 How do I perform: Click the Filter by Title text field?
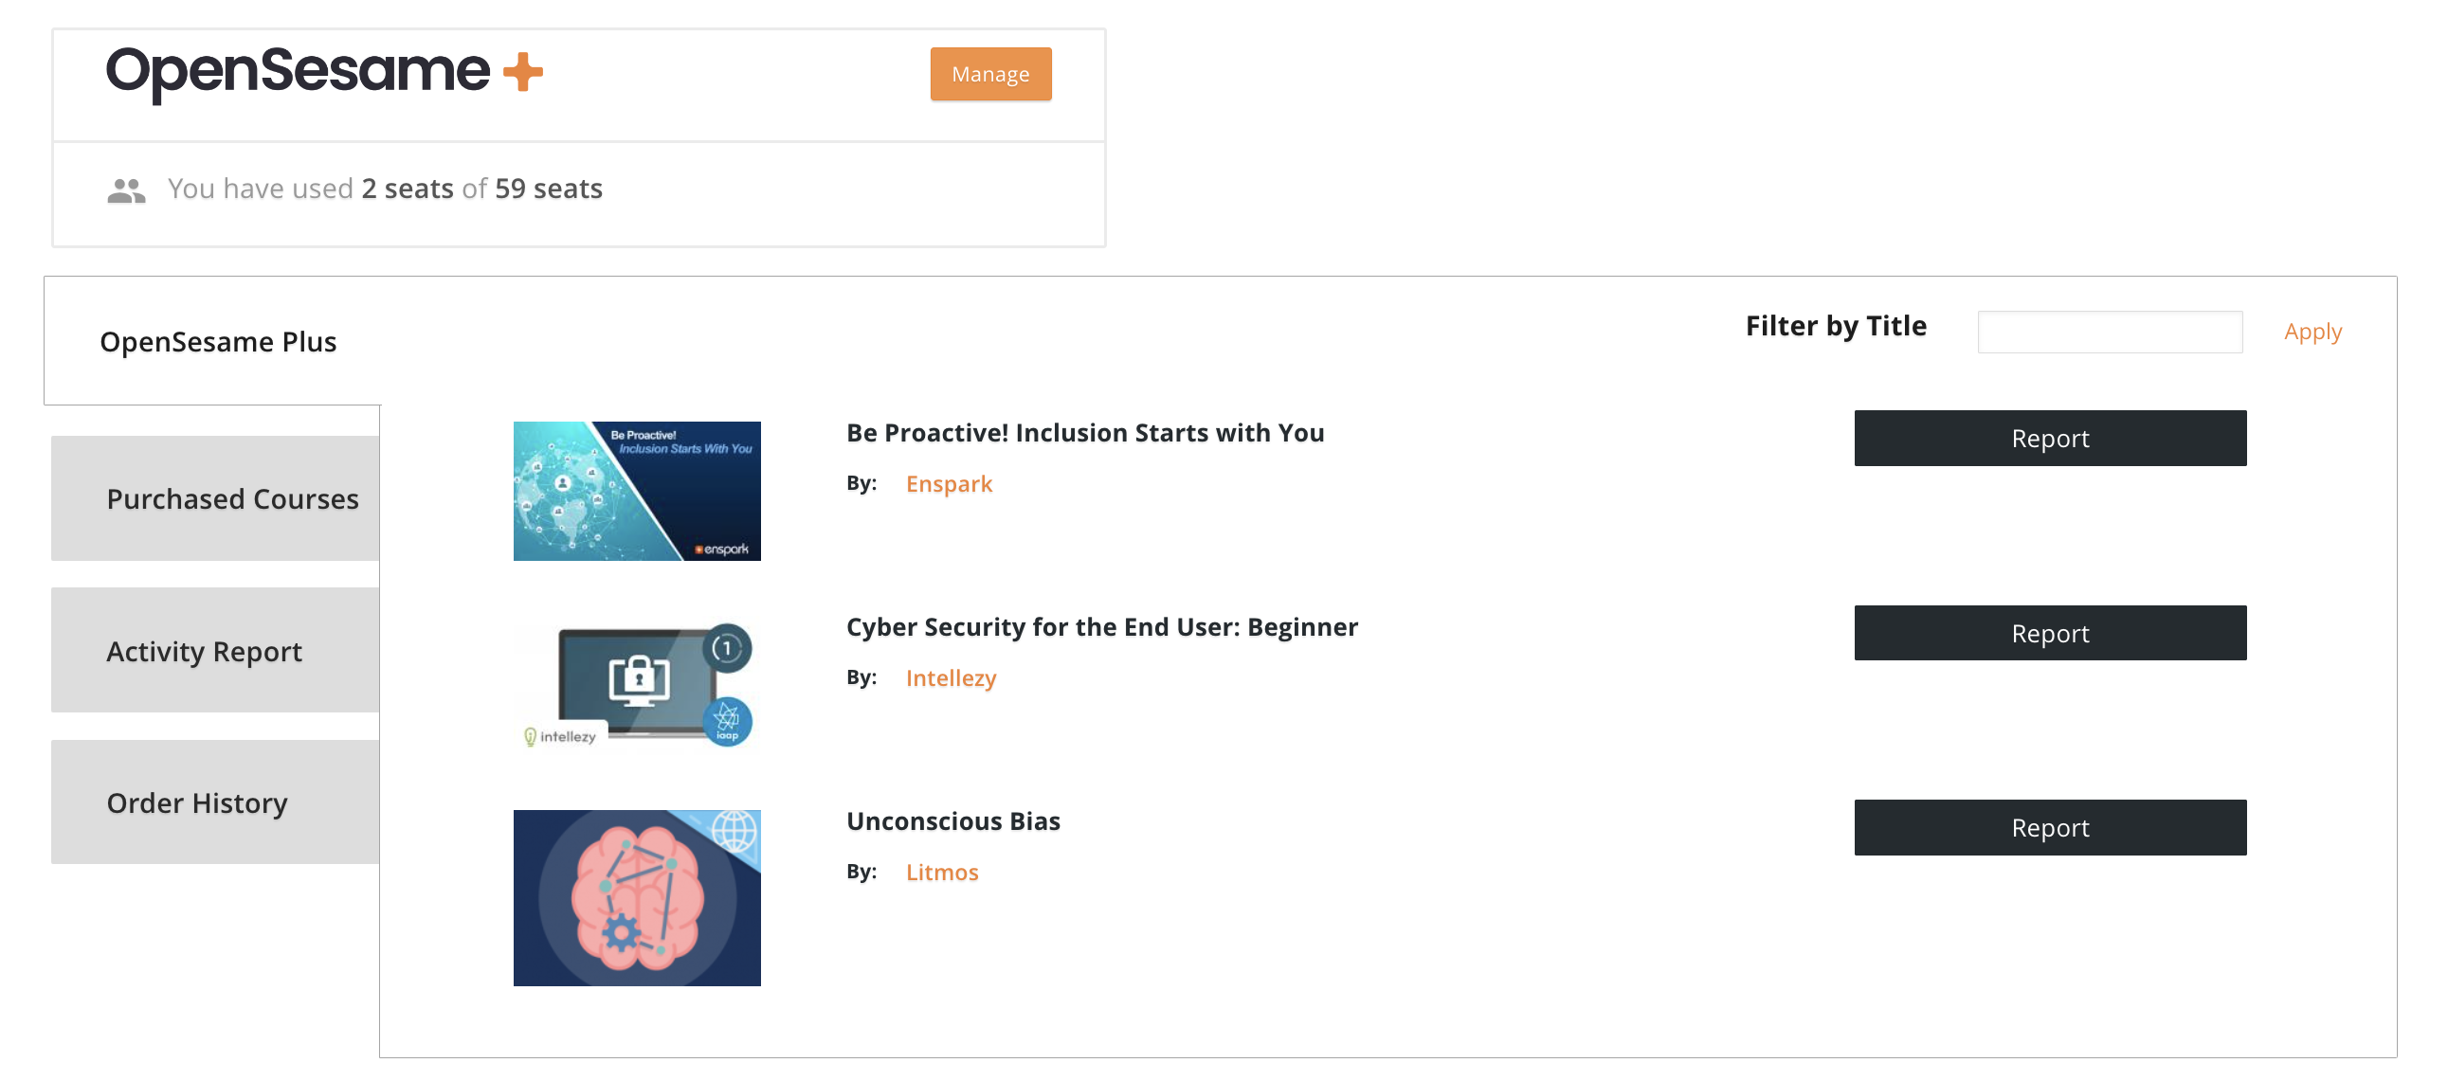tap(2109, 332)
